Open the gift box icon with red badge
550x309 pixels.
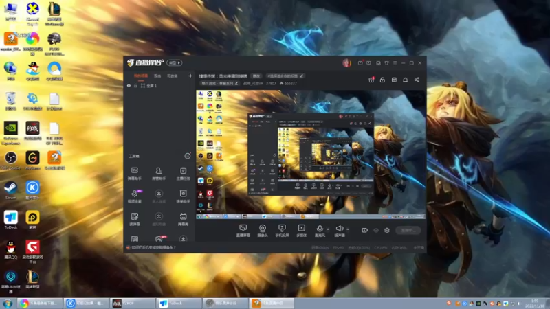pyautogui.click(x=371, y=80)
